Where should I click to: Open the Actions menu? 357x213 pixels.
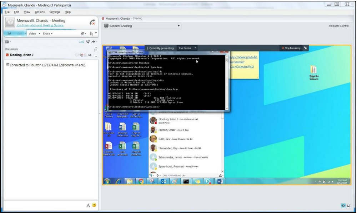tap(40, 12)
